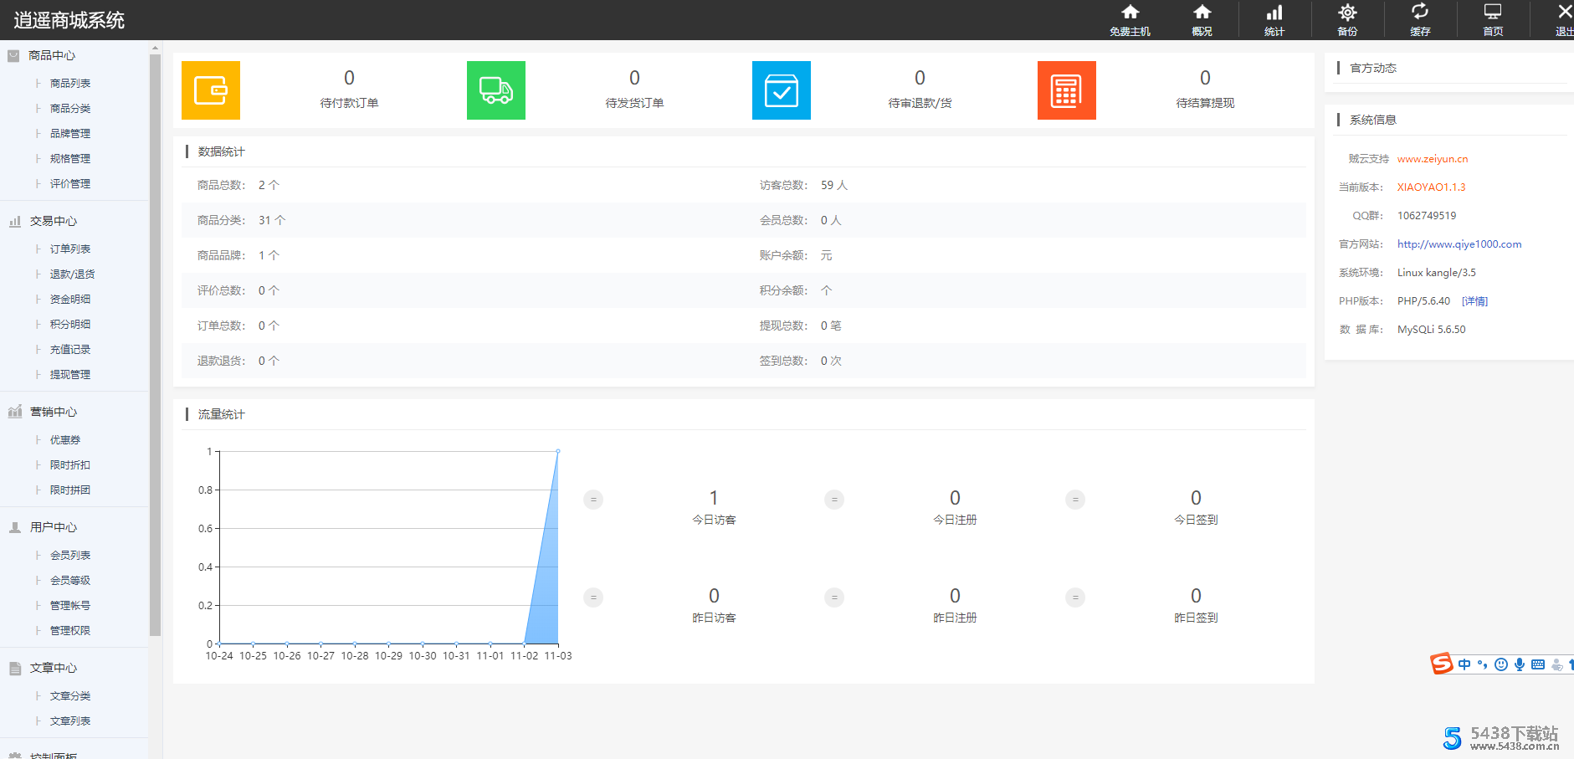Image resolution: width=1574 pixels, height=759 pixels.
Task: Open 会员列表 in the sidebar
Action: (x=70, y=556)
